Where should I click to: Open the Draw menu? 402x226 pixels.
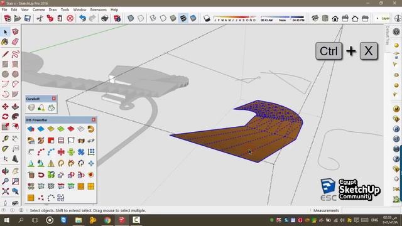click(53, 9)
